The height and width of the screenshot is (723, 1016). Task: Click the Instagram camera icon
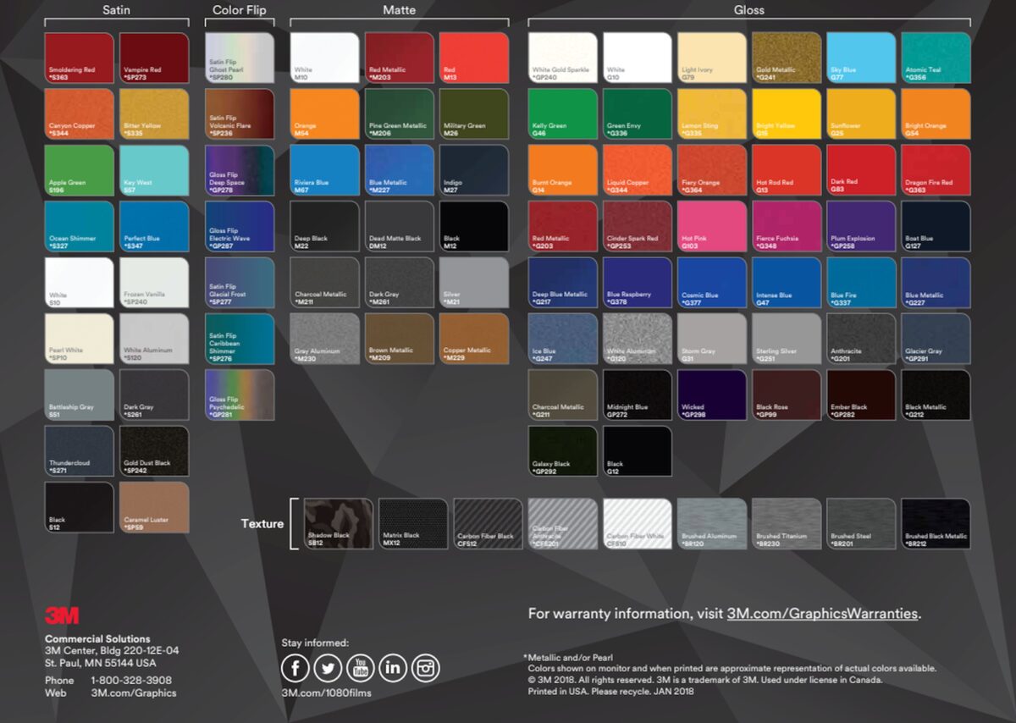(426, 668)
